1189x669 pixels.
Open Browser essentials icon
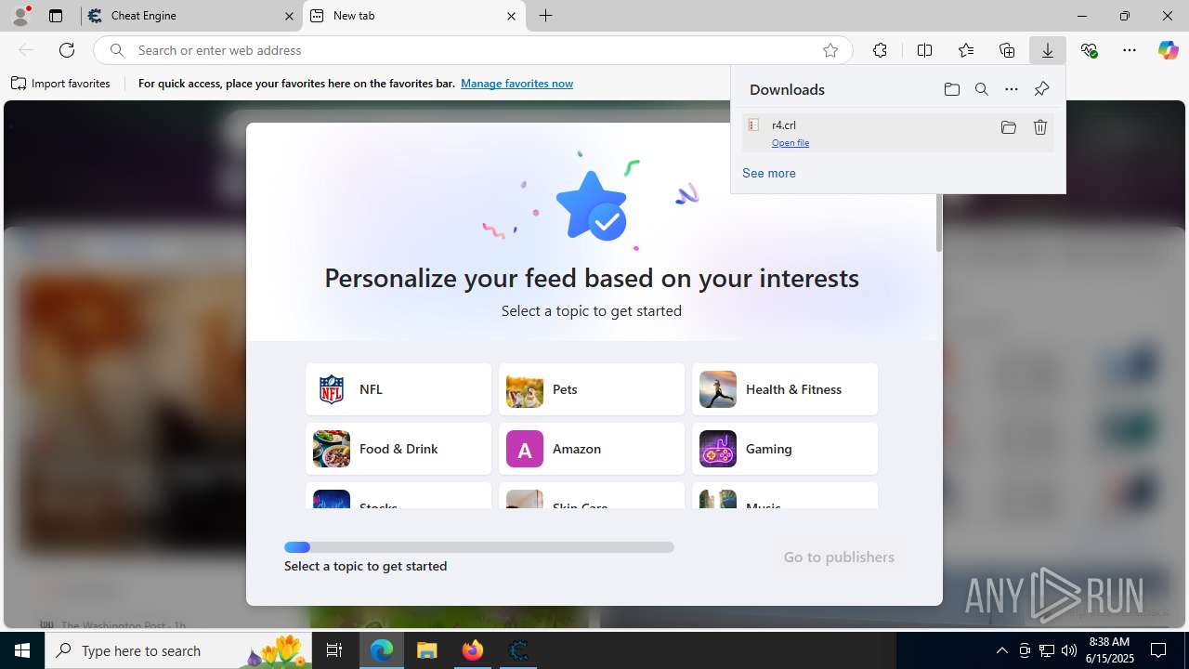pyautogui.click(x=1089, y=50)
